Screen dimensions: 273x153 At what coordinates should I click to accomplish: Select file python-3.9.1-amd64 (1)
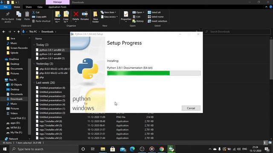pos(52,59)
